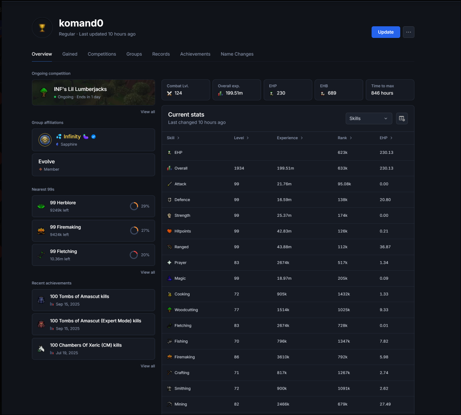Click the trophy avatar icon beside komand0

click(42, 28)
